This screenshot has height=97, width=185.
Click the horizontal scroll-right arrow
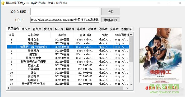(127, 88)
